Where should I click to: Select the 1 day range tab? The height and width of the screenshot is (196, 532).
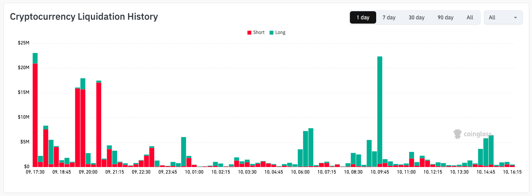pyautogui.click(x=363, y=17)
